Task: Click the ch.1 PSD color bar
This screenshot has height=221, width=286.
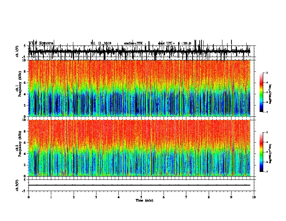Action: [x=261, y=92]
